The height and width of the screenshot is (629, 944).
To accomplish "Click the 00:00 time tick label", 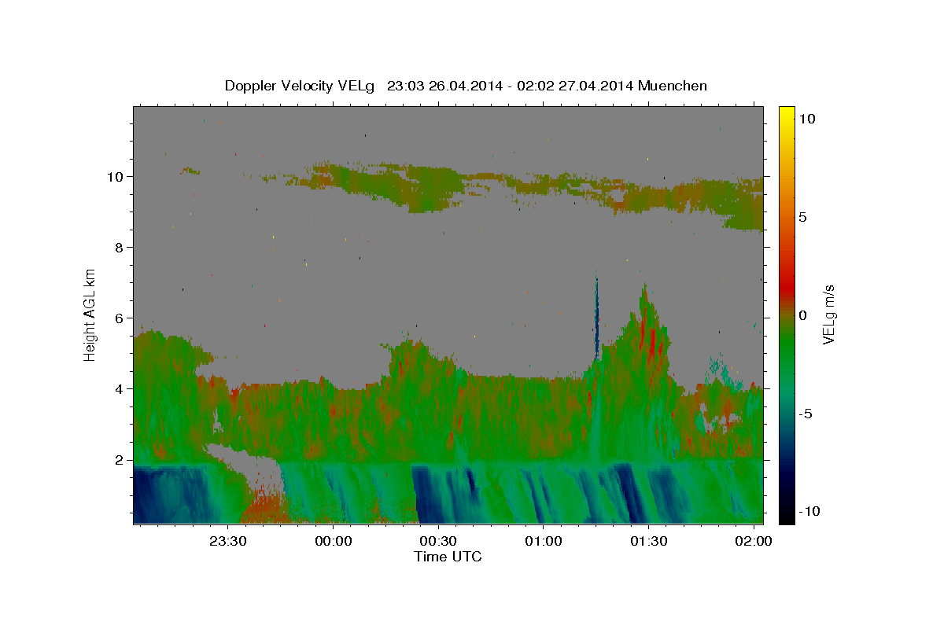I will (333, 541).
